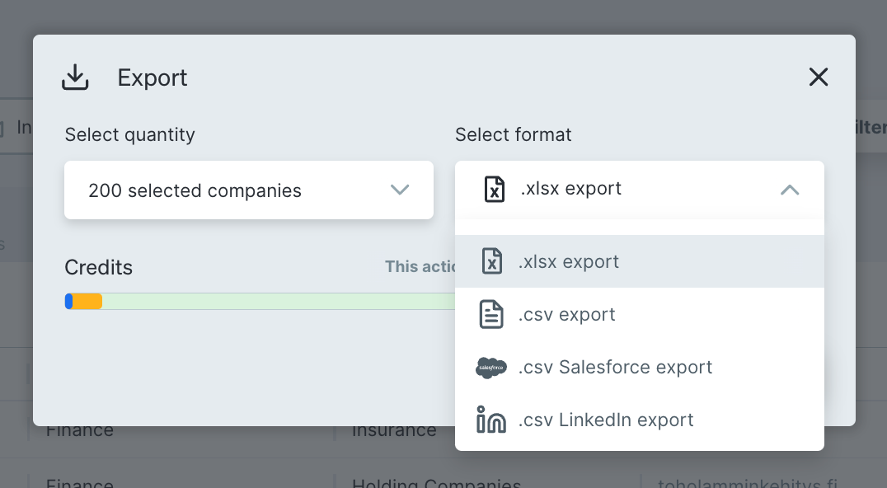The width and height of the screenshot is (887, 488).
Task: Click the LinkedIn logo icon
Action: [x=491, y=420]
